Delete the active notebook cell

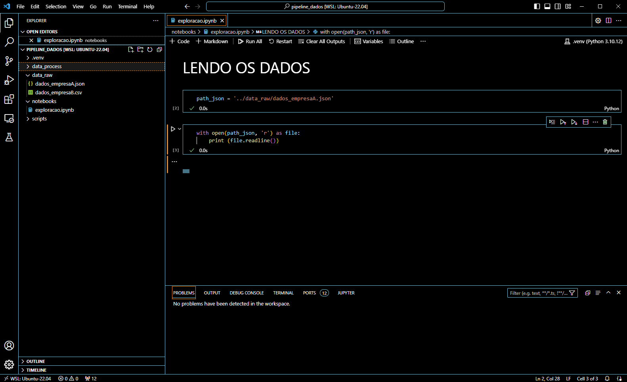pyautogui.click(x=605, y=122)
